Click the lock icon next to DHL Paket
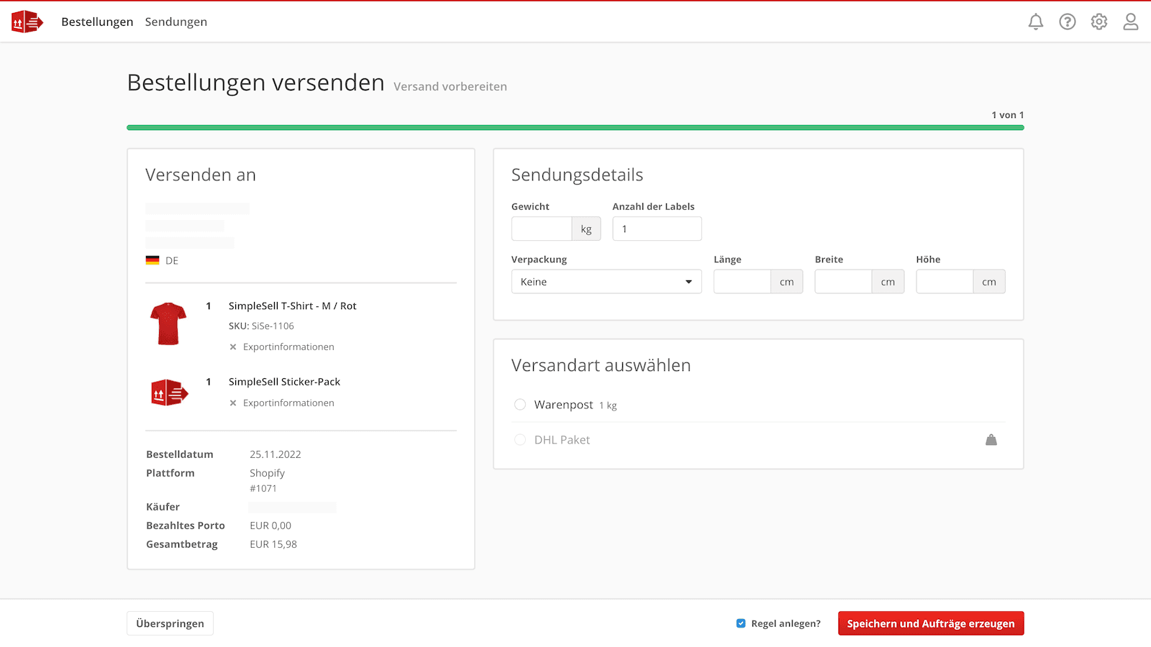Screen dimensions: 1151x647 pyautogui.click(x=991, y=439)
